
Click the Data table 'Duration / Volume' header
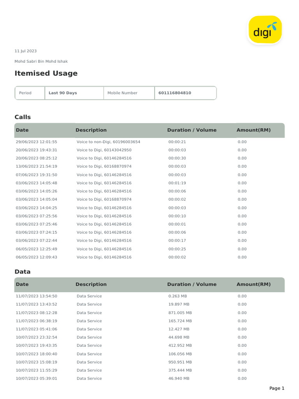(x=192, y=284)
